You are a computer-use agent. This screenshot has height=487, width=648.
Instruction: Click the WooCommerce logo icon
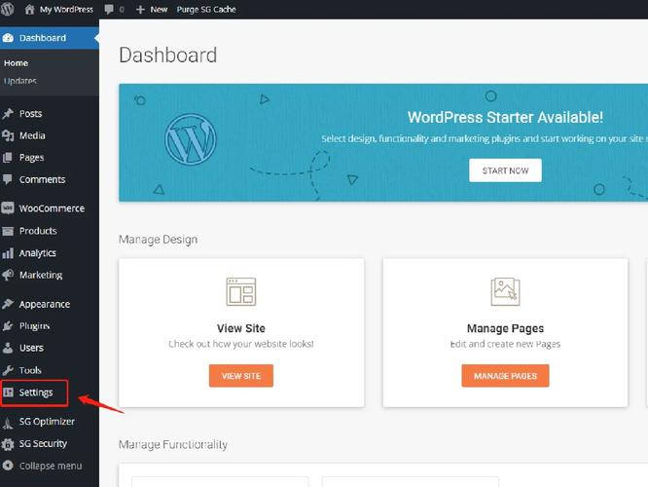point(8,208)
